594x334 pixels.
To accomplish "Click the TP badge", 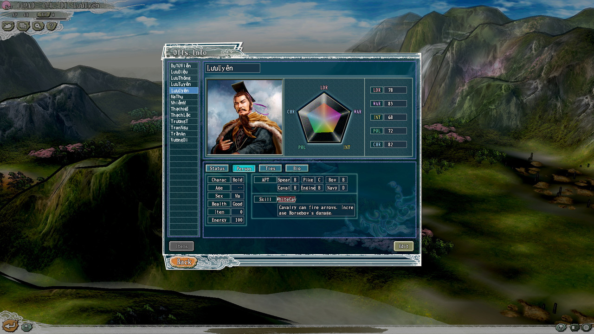I will pos(45,15).
